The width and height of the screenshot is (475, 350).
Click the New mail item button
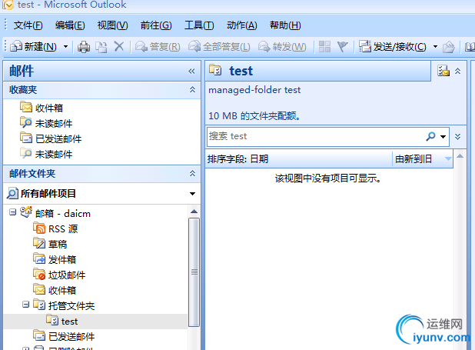pyautogui.click(x=33, y=47)
